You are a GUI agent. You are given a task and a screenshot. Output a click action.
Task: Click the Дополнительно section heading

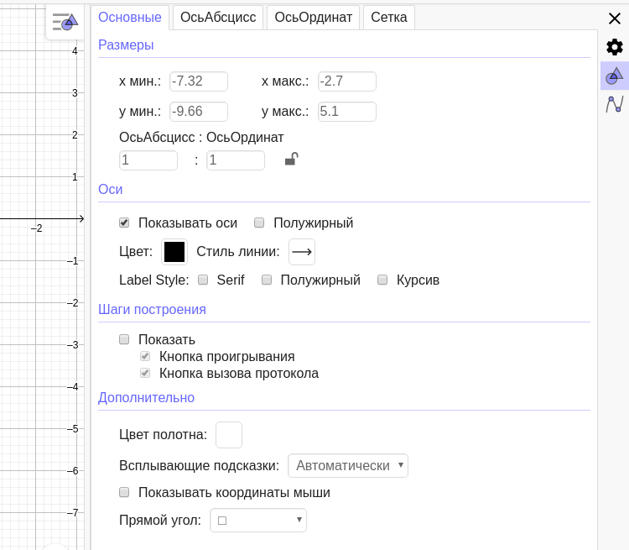point(147,397)
